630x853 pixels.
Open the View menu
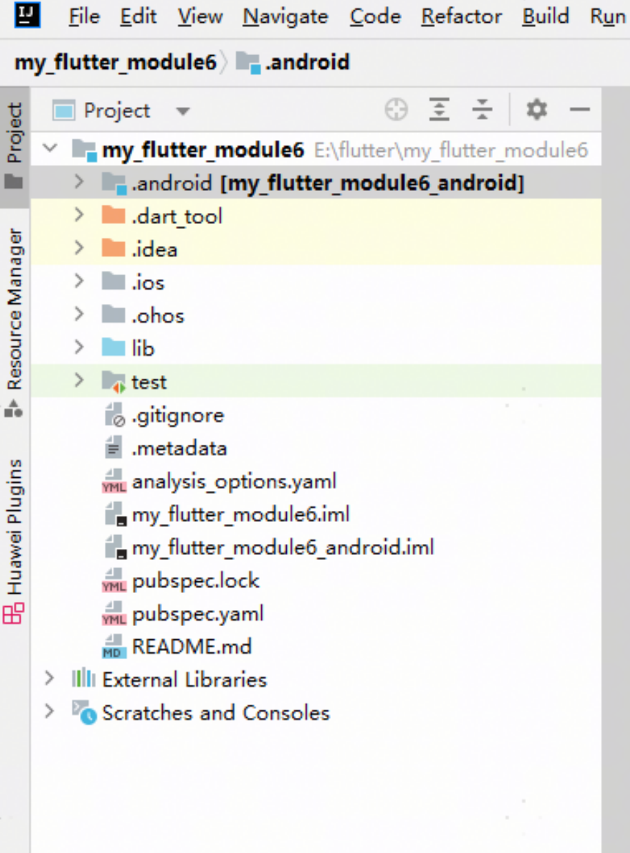(201, 16)
